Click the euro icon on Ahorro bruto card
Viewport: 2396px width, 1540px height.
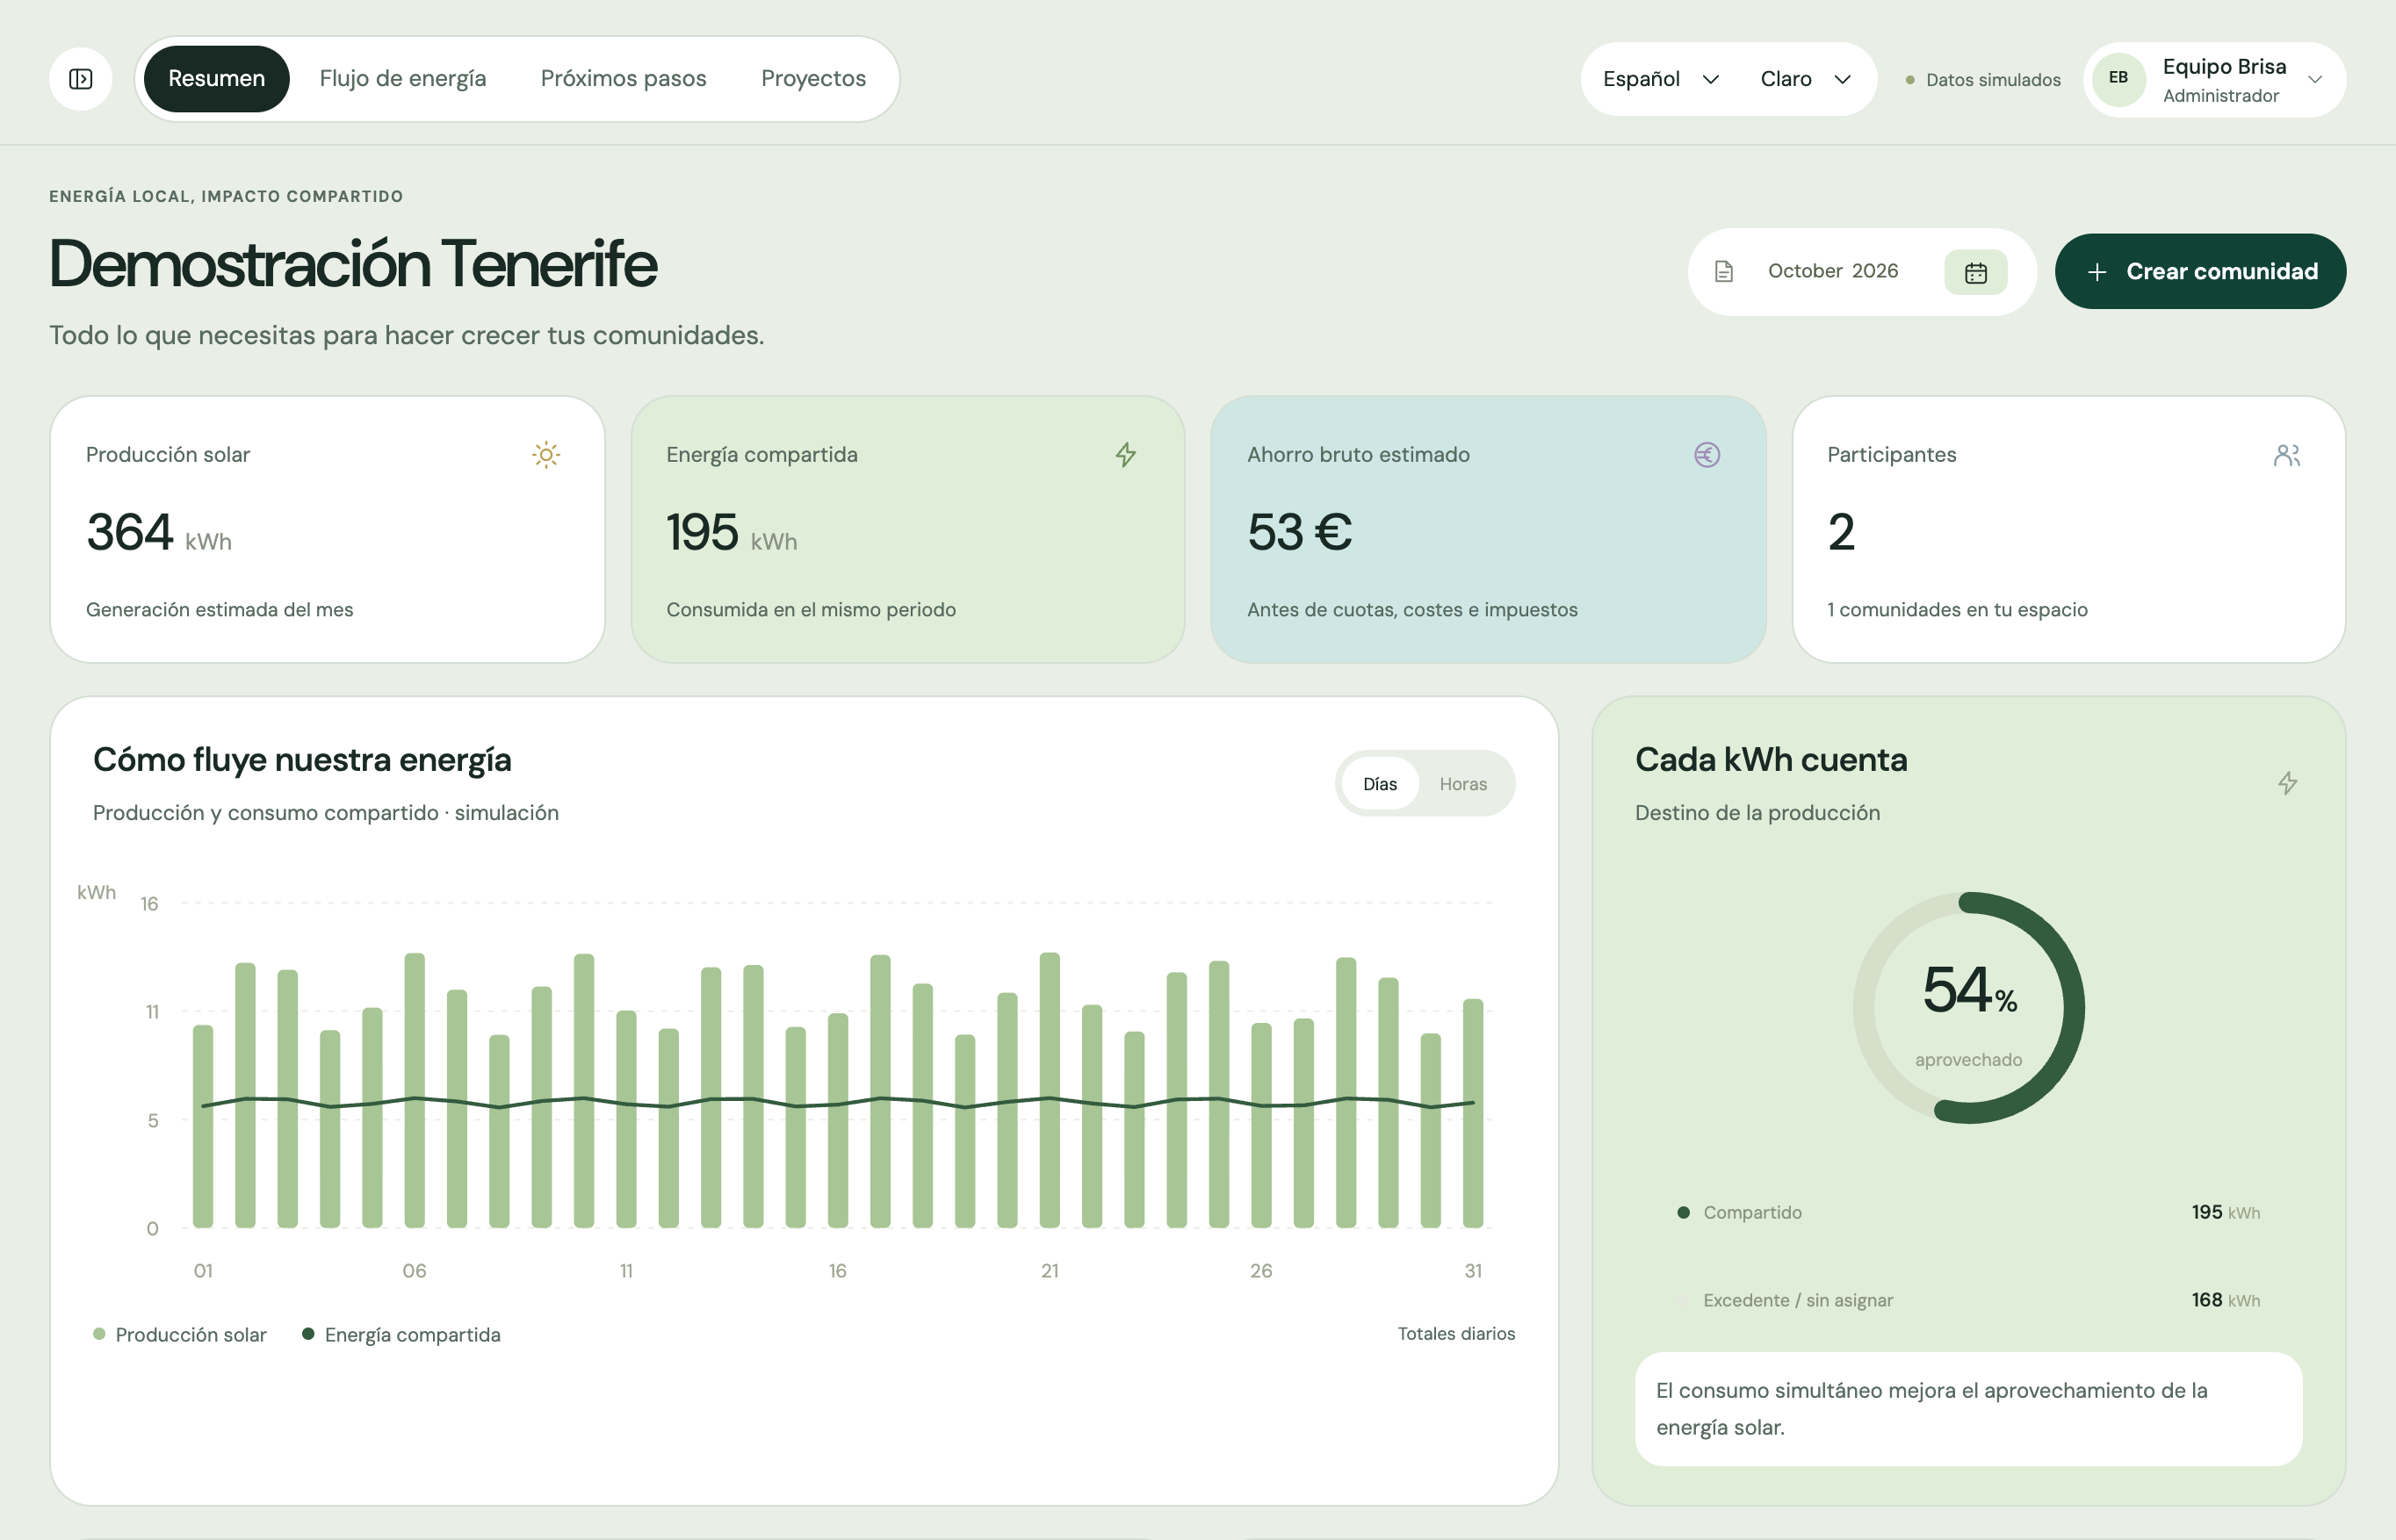coord(1707,455)
